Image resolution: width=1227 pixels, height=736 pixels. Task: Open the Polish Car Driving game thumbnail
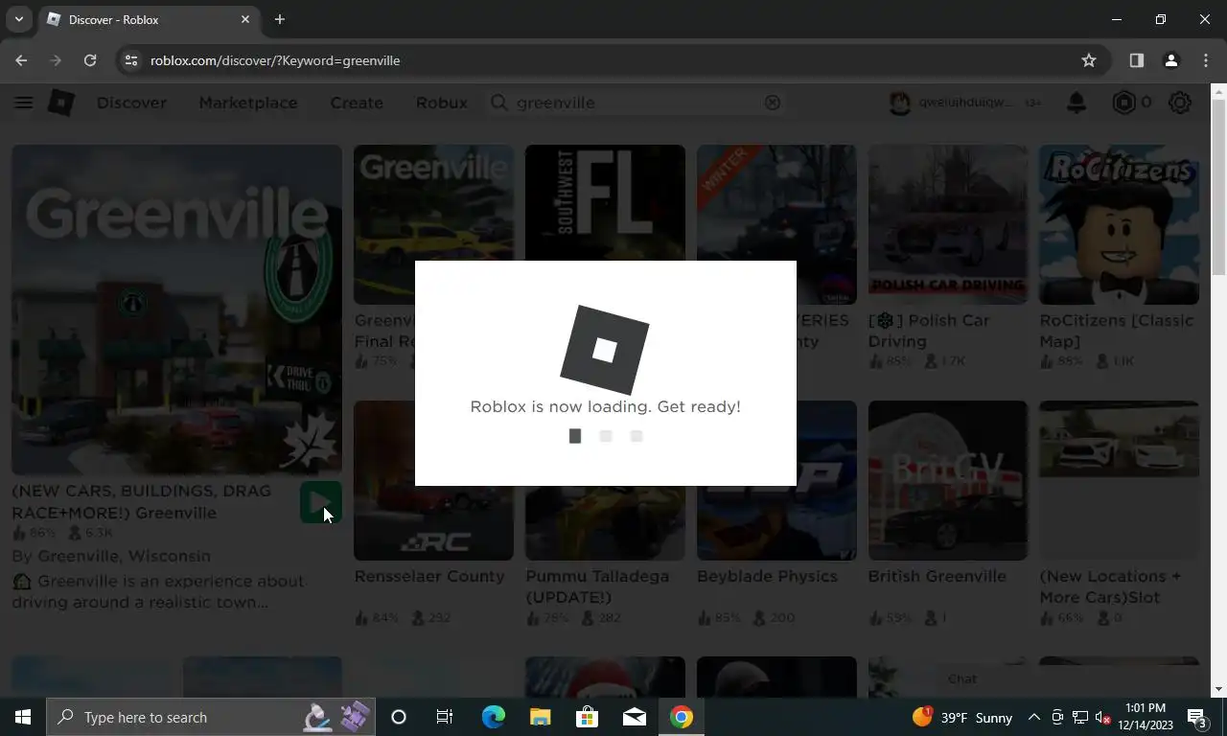tap(948, 224)
